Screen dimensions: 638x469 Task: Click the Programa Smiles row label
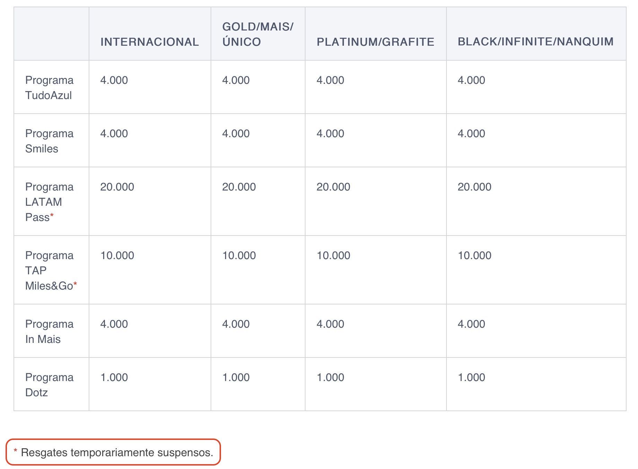click(49, 141)
